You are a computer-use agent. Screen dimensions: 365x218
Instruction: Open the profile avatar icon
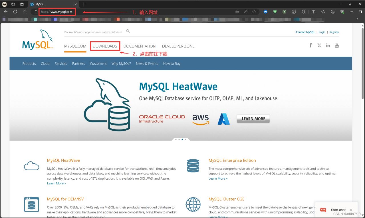point(5,4)
